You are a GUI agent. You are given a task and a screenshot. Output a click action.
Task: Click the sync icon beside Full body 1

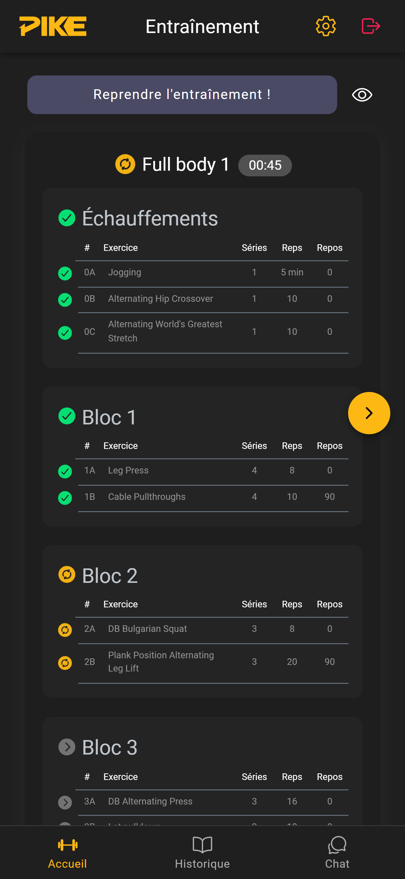(125, 164)
